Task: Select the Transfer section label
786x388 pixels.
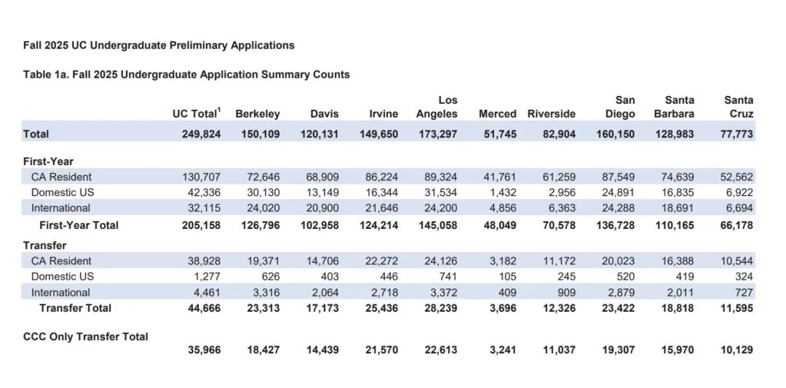Action: tap(44, 246)
